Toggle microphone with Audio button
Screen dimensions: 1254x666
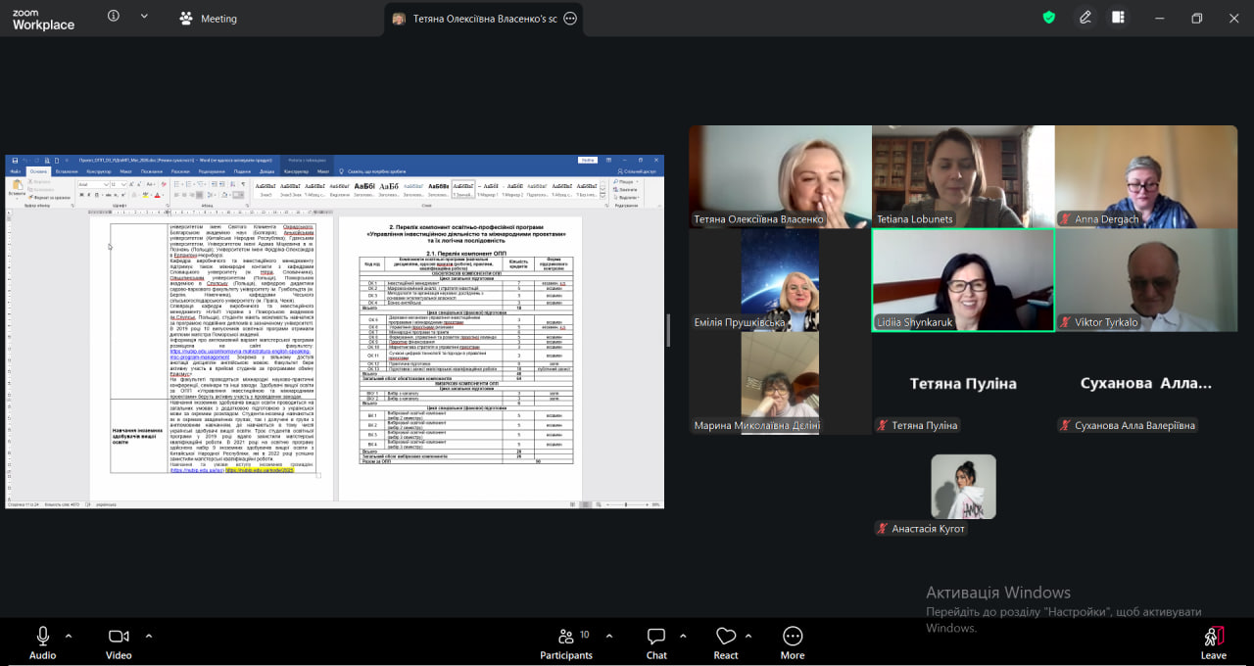pos(42,642)
